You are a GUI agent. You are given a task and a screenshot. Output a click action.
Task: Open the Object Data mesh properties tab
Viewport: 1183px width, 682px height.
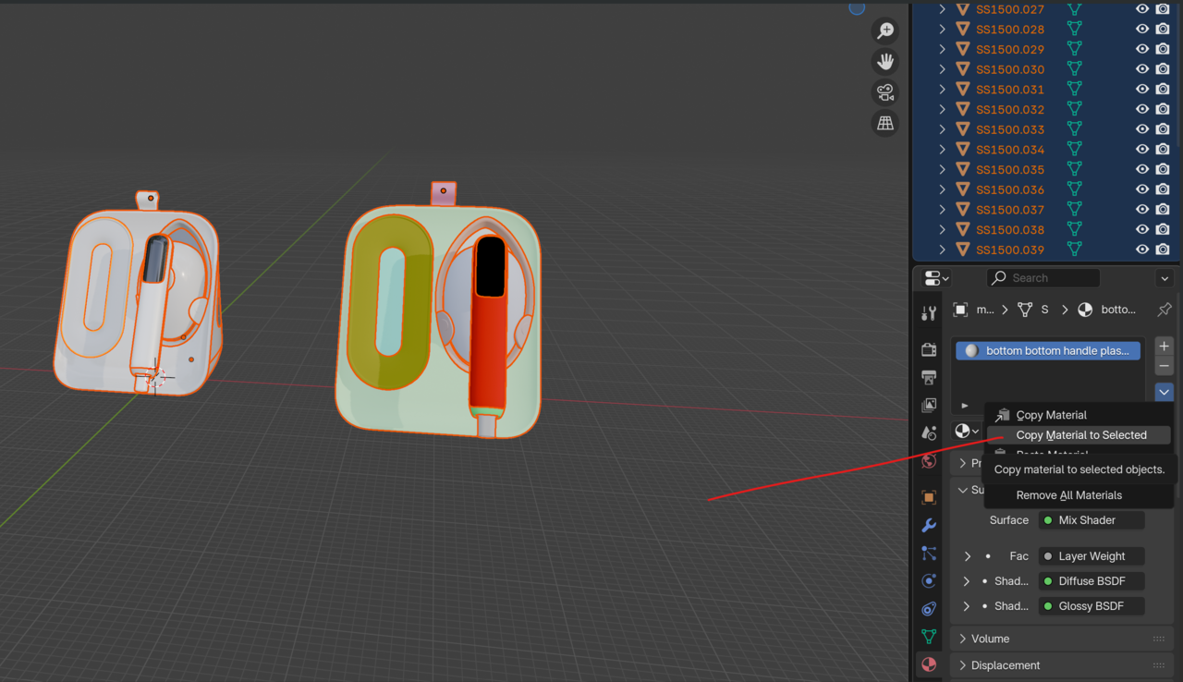pyautogui.click(x=929, y=637)
